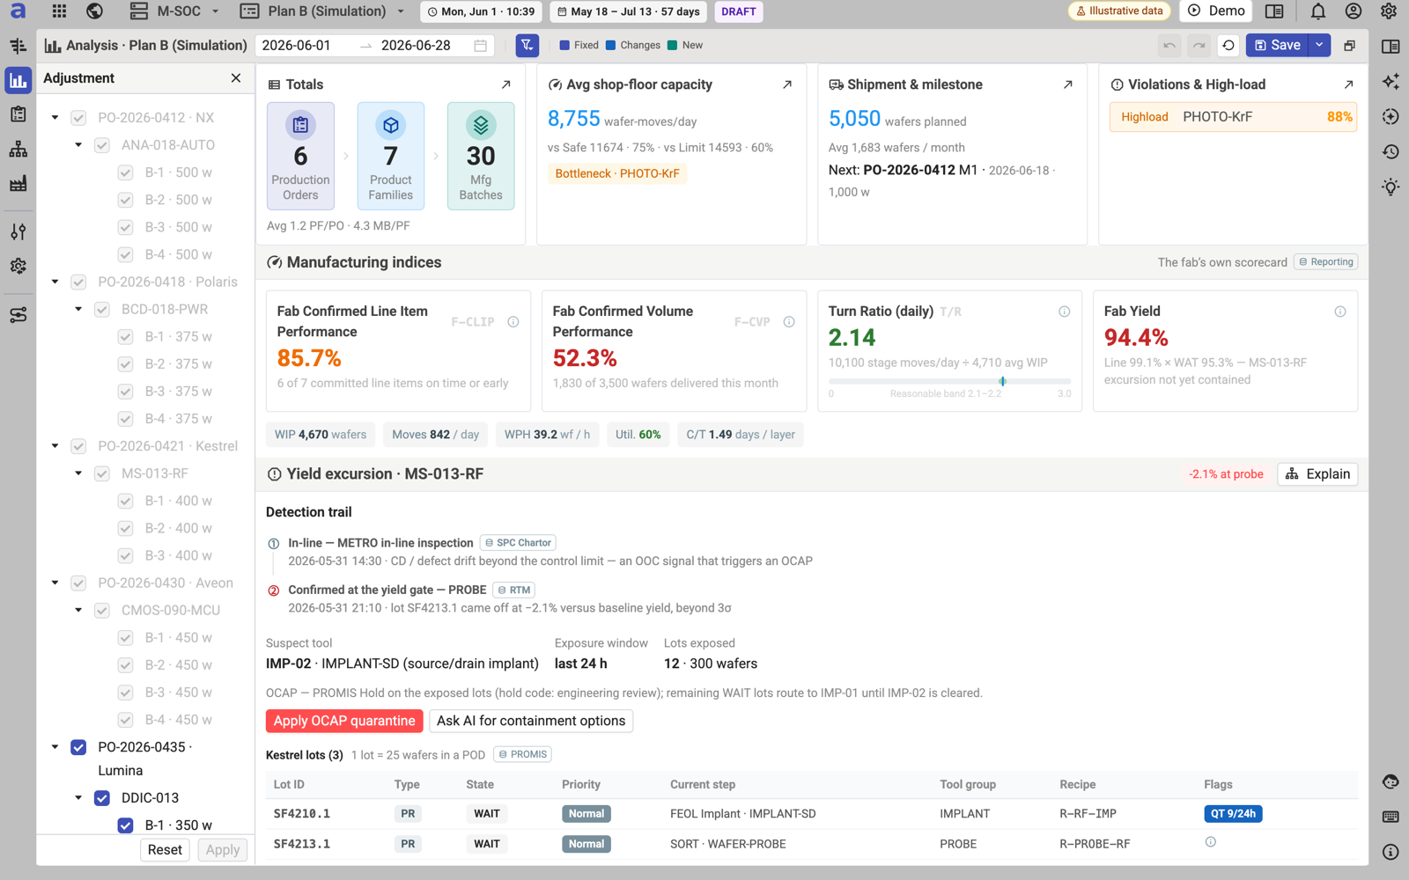Screen dimensions: 1409x880
Task: Expand the Avg shop-floor capacity card
Action: coord(787,84)
